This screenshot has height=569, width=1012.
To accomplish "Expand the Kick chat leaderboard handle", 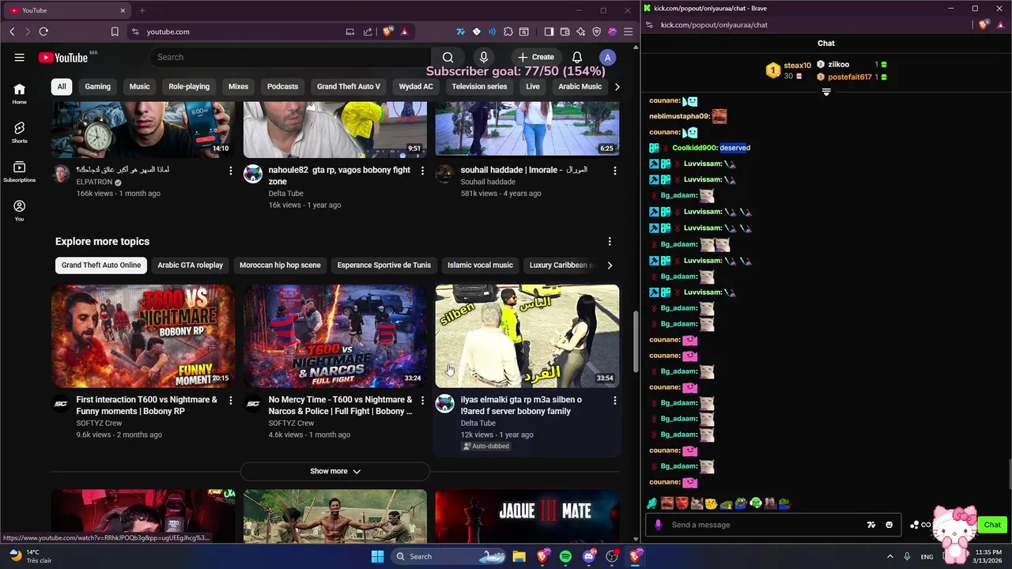I will coord(826,92).
